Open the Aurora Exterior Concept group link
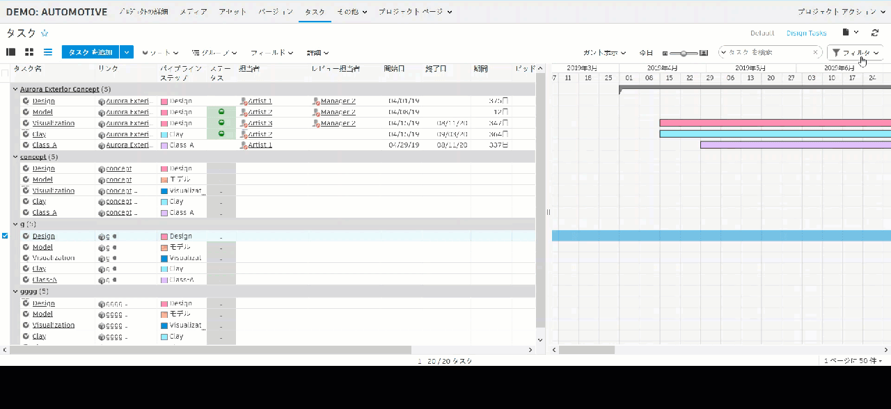Viewport: 891px width, 409px height. (60, 89)
